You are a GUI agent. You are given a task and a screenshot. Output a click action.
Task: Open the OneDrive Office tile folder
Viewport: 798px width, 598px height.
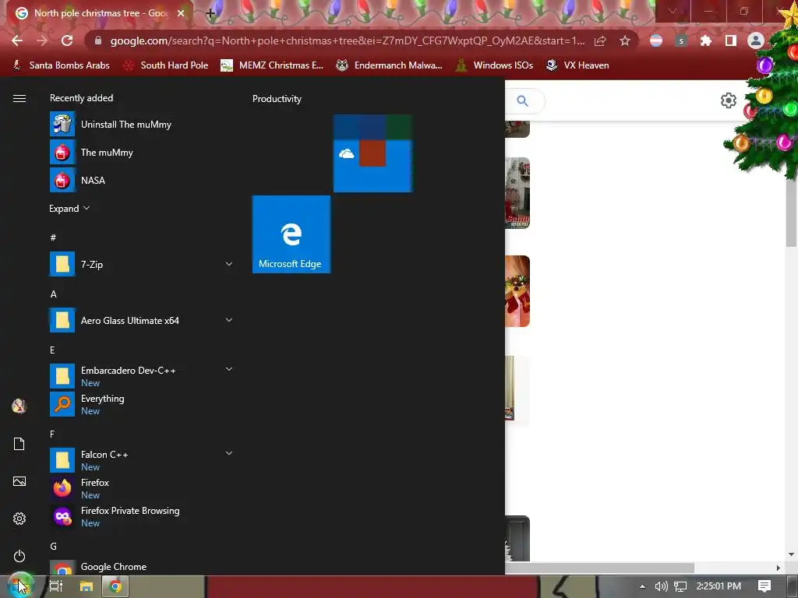[x=373, y=153]
